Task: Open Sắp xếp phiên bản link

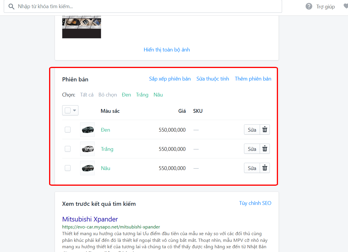Action: pyautogui.click(x=170, y=79)
